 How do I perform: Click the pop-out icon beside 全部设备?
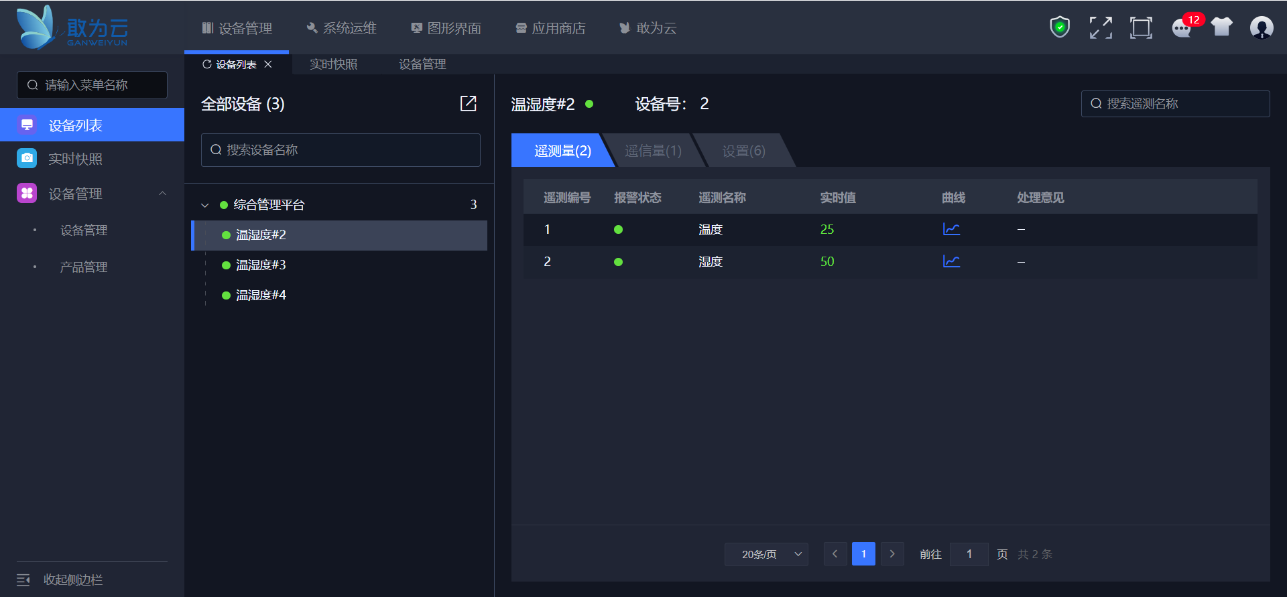pyautogui.click(x=468, y=103)
